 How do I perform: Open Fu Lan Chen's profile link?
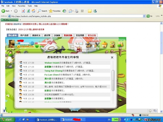(x=52, y=75)
